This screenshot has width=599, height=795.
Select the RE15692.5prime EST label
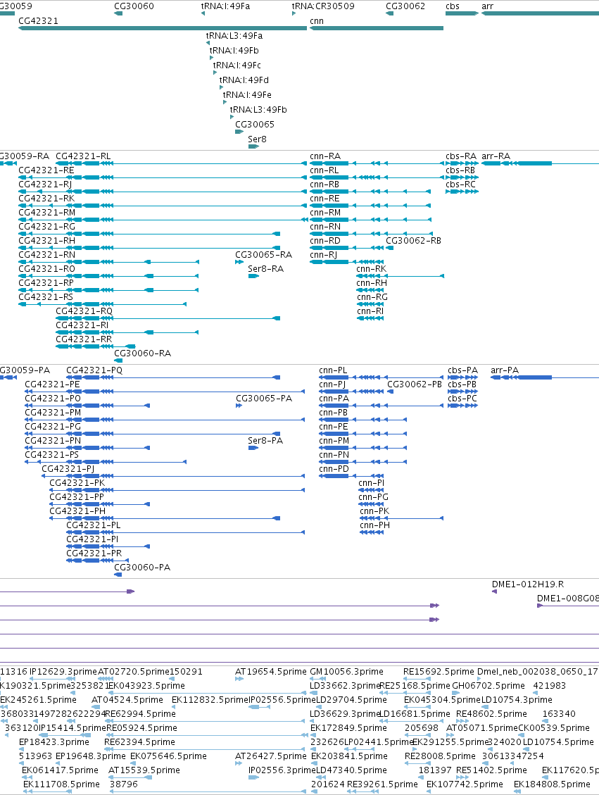(x=439, y=671)
